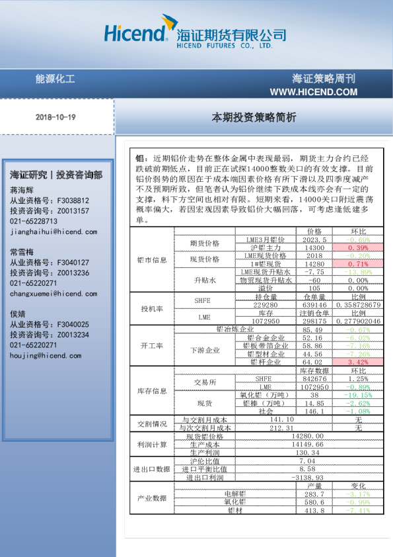
Task: Click the 库存信息 category cell
Action: pos(152,391)
